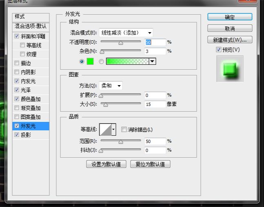Viewport: 264px width, 207px height.
Task: Open the 光泽 settings entry
Action: click(x=26, y=90)
